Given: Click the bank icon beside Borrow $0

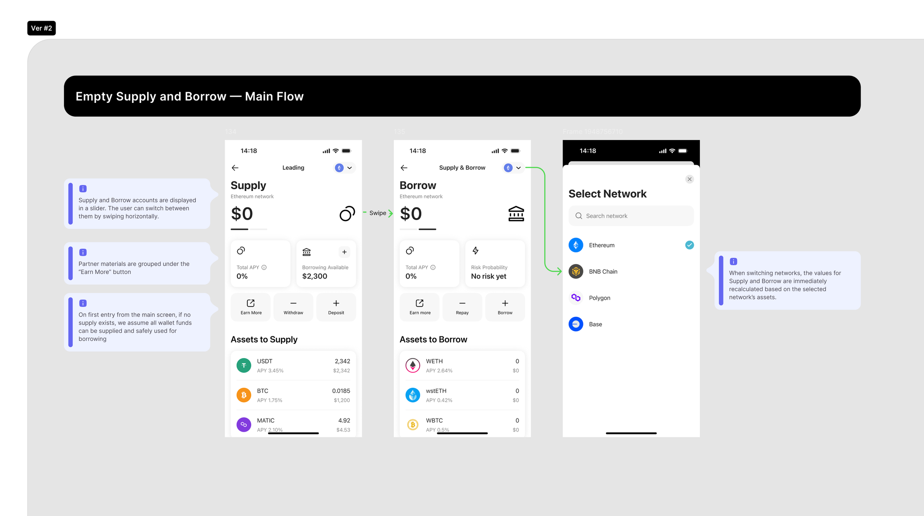Looking at the screenshot, I should click(x=516, y=214).
